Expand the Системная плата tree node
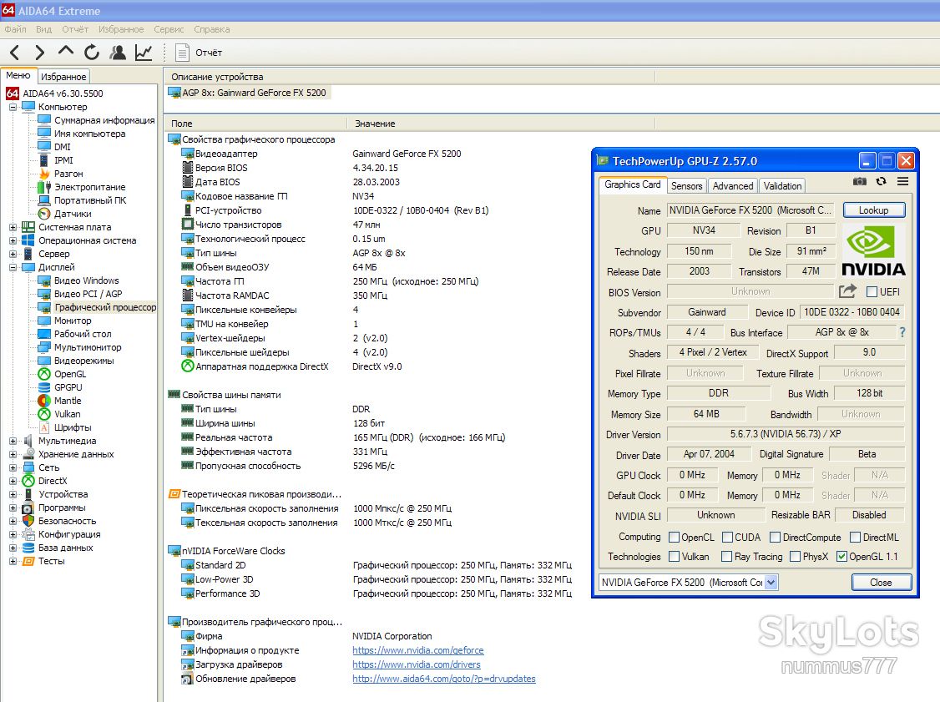 tap(13, 227)
